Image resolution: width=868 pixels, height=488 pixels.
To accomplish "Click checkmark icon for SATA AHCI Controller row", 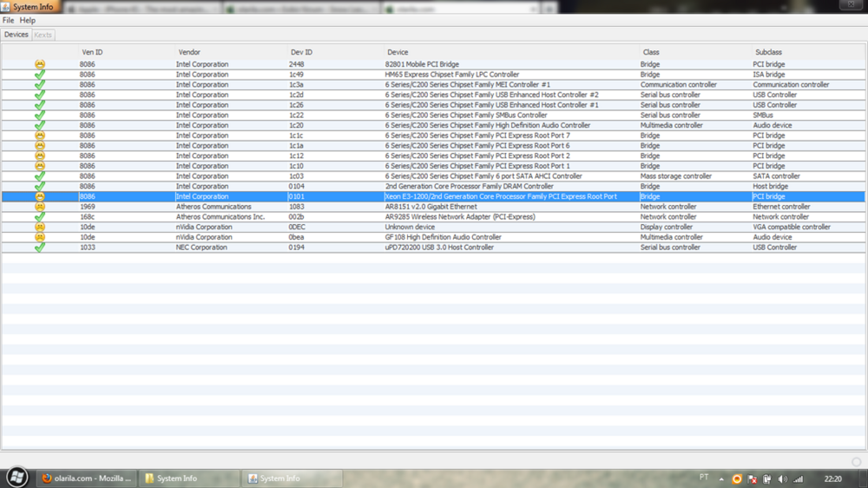I will point(40,176).
